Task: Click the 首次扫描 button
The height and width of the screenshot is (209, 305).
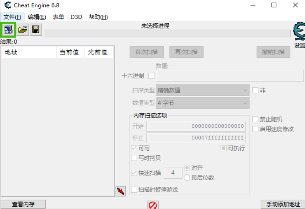Action: (146, 52)
